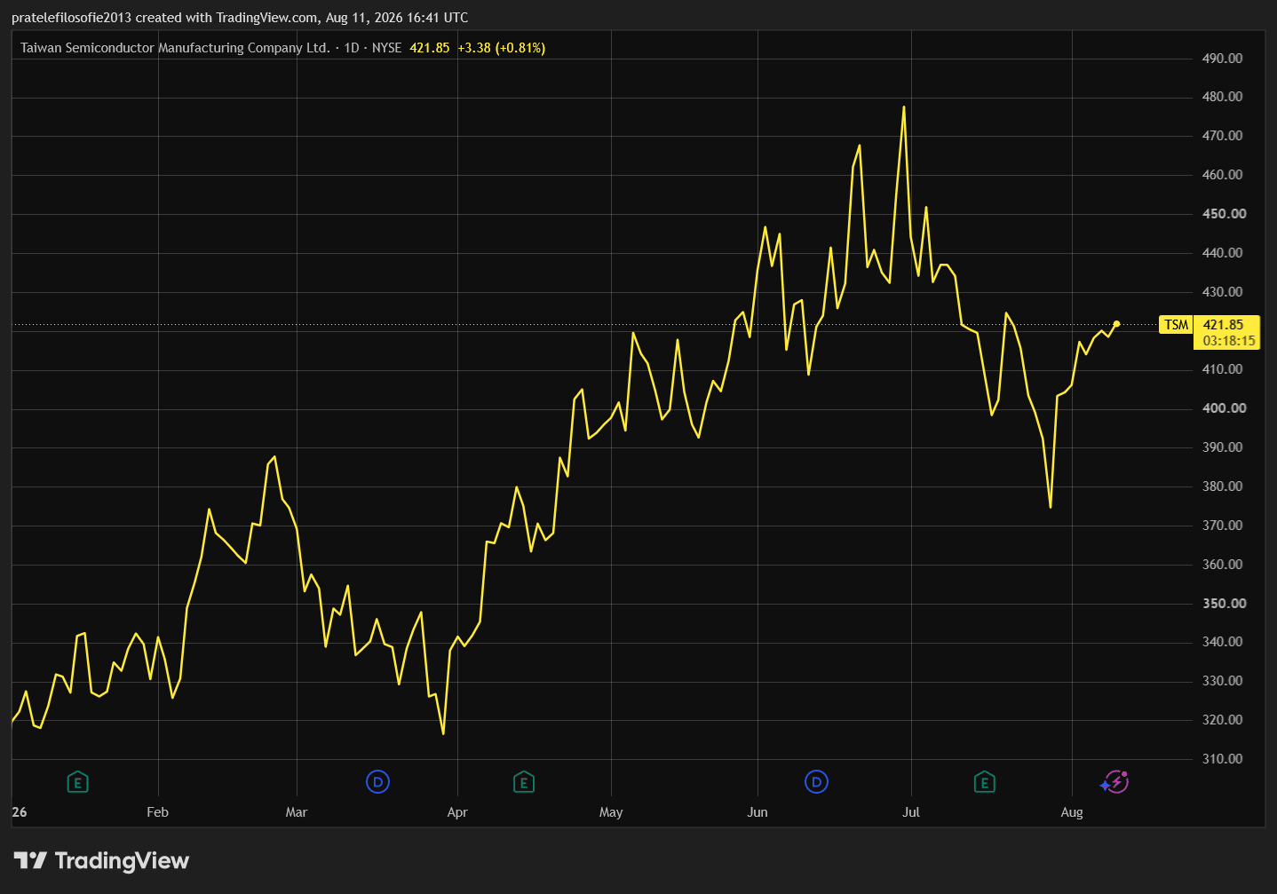Click the May label on the time axis
Screen dimensions: 1277x894
click(611, 812)
